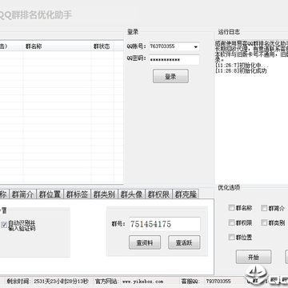The width and height of the screenshot is (288, 288).
Task: Click the 客服QQ number 793703355
Action: [x=218, y=282]
